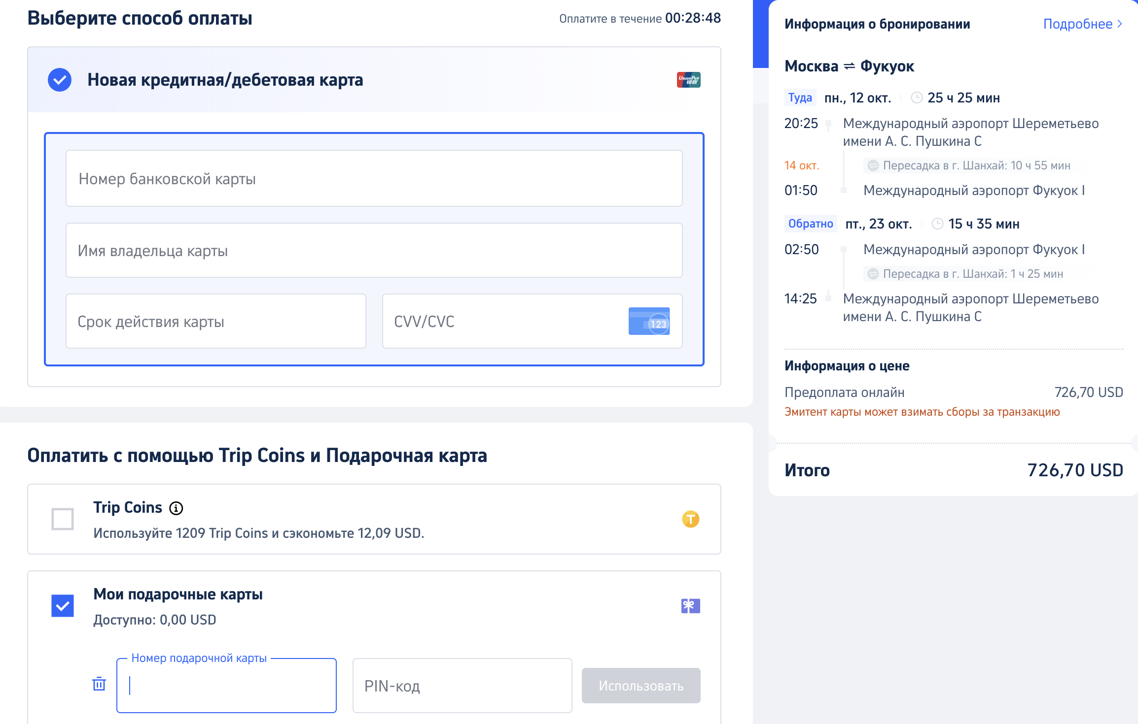Click the clock icon beside 15 ч 35 мин
The width and height of the screenshot is (1138, 724).
click(x=937, y=224)
